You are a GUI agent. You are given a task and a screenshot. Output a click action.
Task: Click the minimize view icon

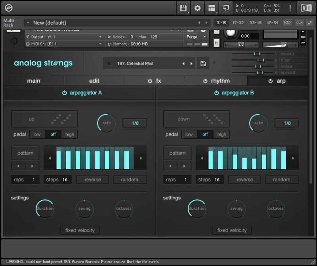coord(225,8)
